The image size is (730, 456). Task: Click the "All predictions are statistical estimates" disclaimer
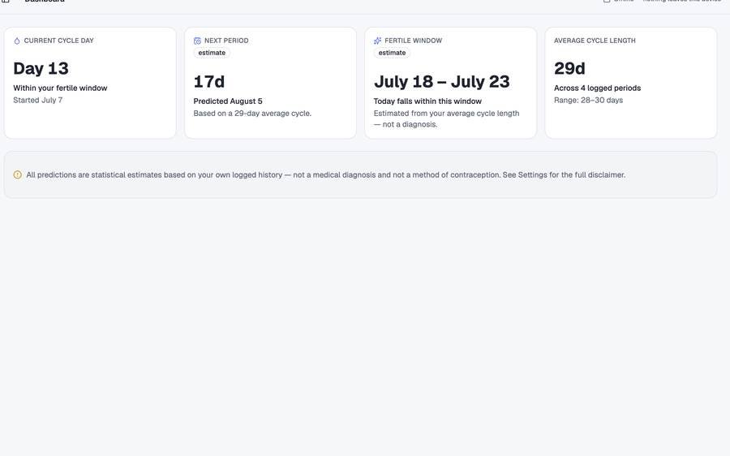pyautogui.click(x=326, y=174)
